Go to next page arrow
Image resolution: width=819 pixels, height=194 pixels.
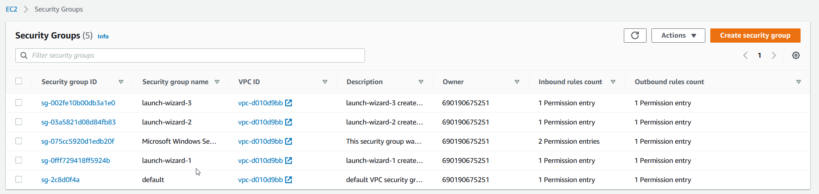click(x=774, y=55)
